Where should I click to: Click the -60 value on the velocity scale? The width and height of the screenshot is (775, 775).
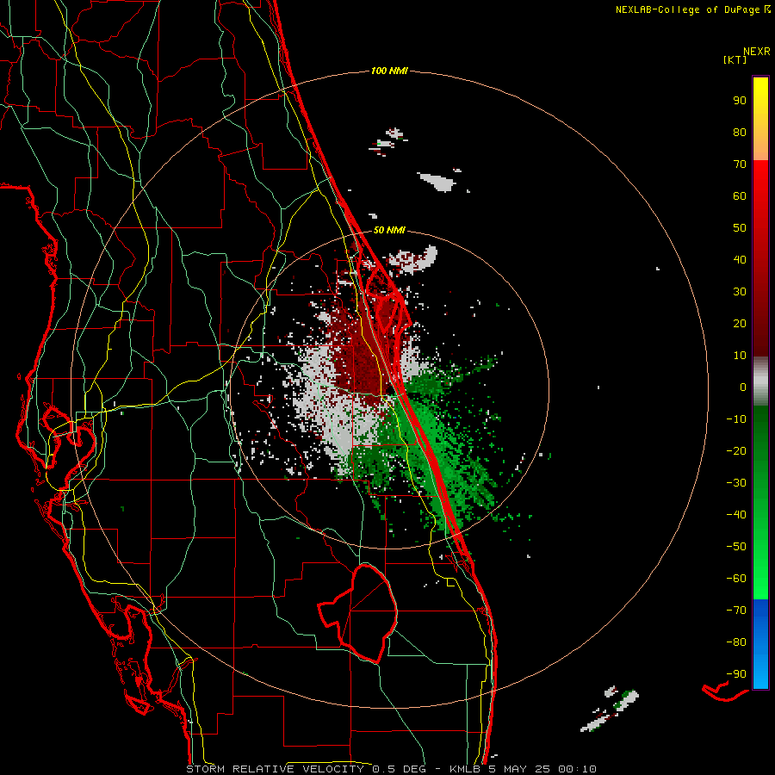tap(736, 579)
